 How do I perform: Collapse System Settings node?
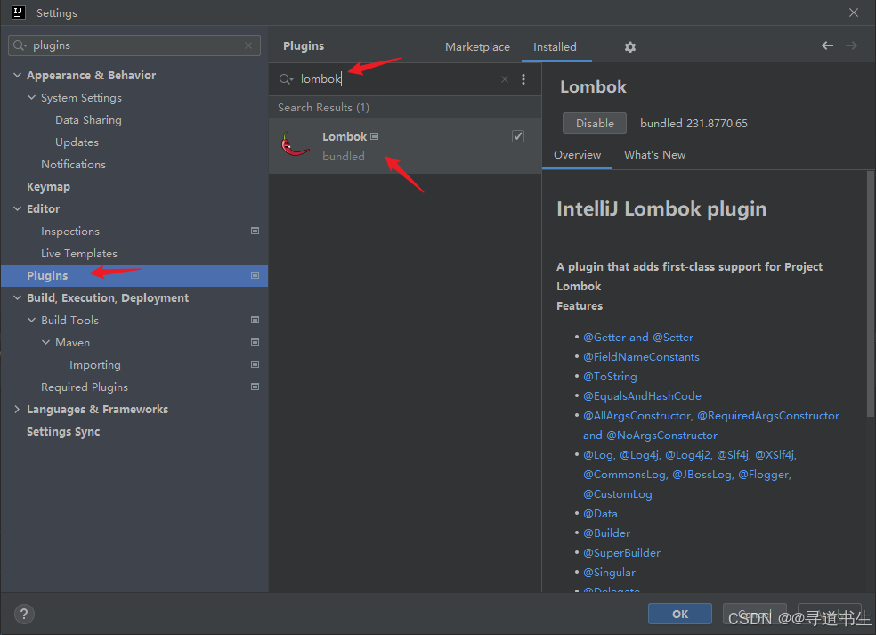click(31, 97)
